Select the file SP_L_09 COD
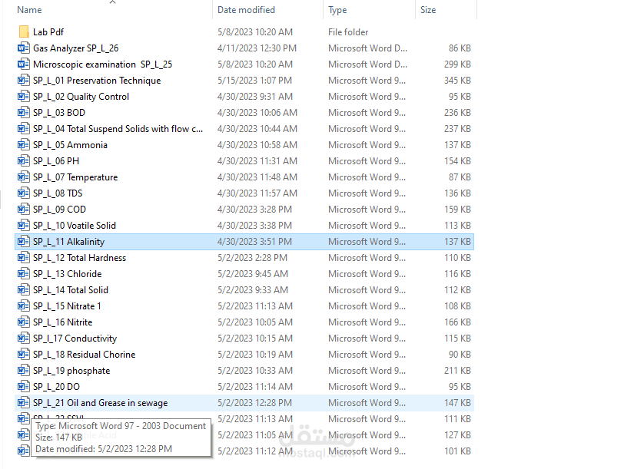The height and width of the screenshot is (469, 634). tap(59, 210)
